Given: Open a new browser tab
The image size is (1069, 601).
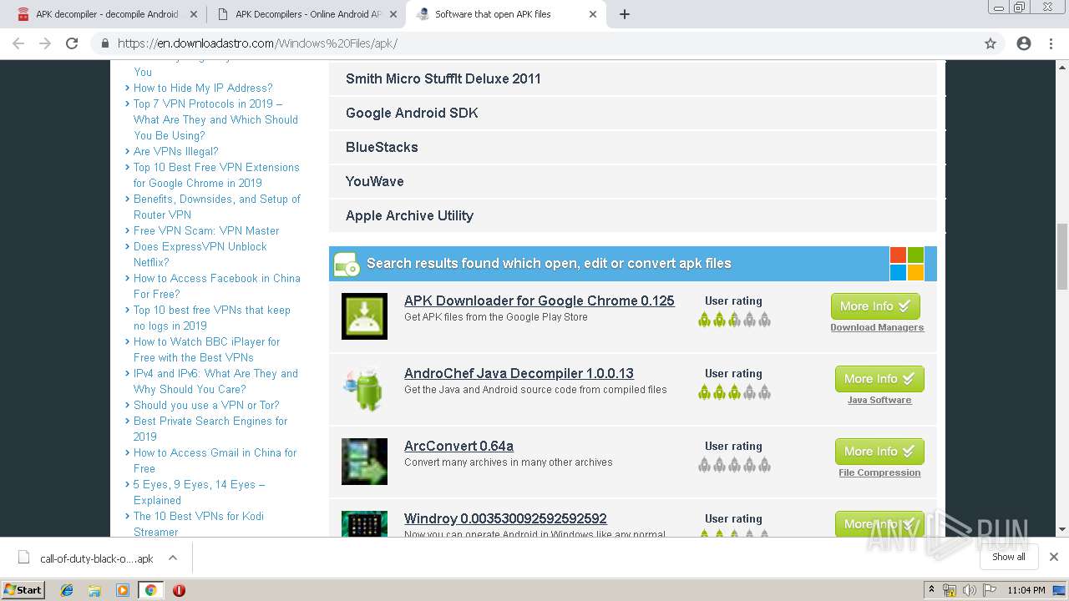Looking at the screenshot, I should (x=625, y=14).
